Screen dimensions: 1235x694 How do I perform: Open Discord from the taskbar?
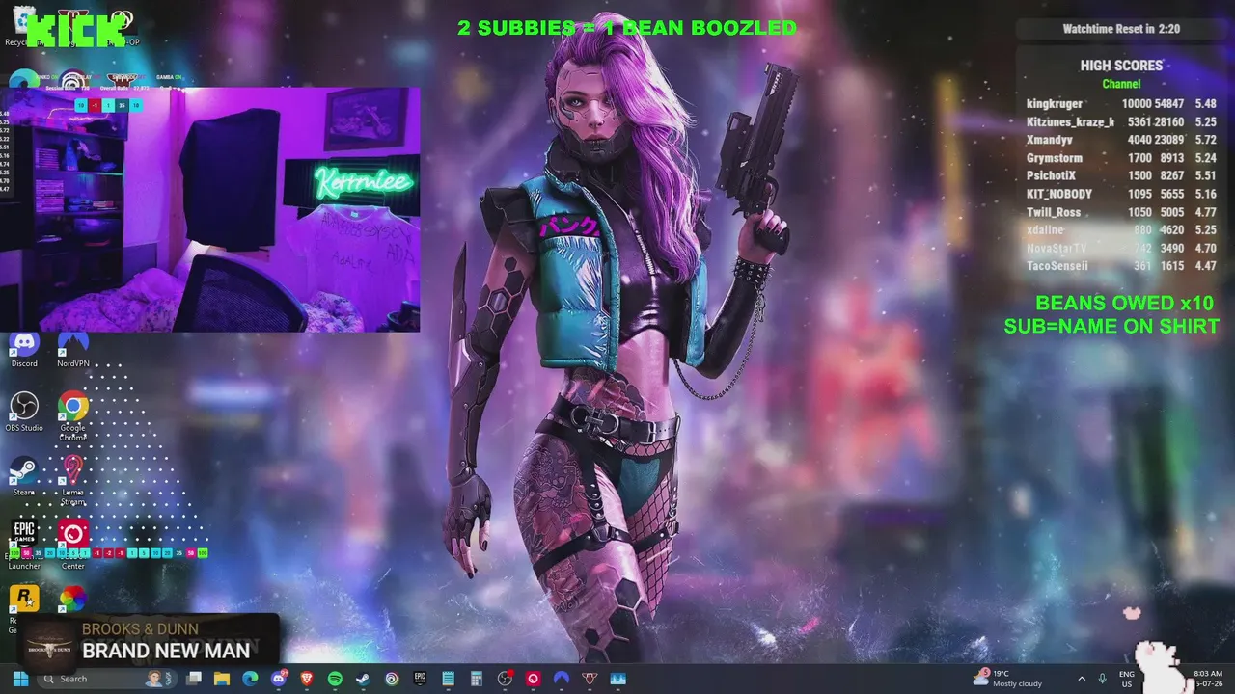pos(279,679)
